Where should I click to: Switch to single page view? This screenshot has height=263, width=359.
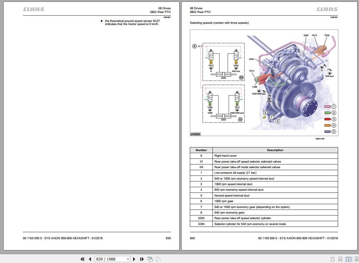pos(332,259)
